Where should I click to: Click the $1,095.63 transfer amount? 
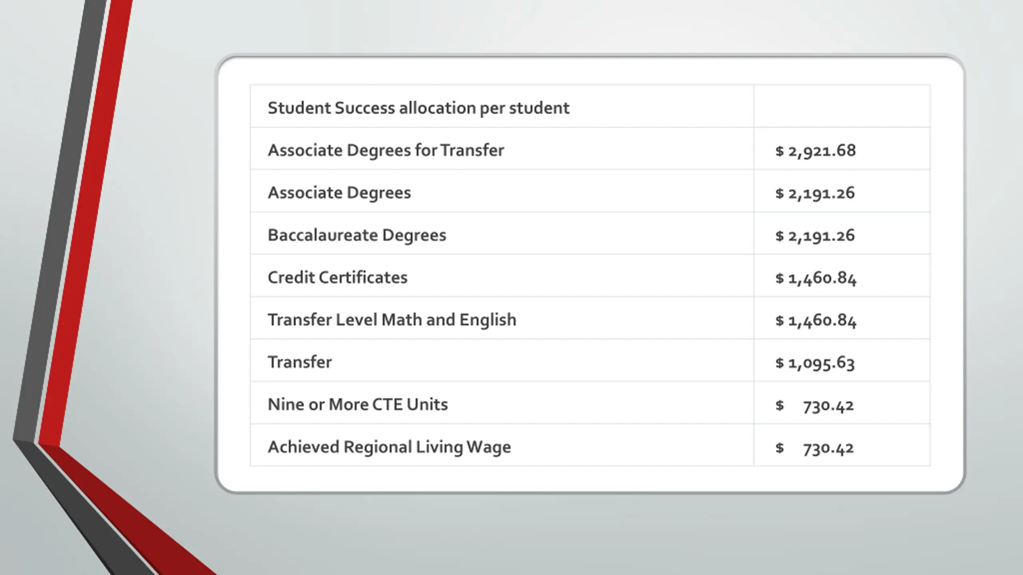click(815, 363)
